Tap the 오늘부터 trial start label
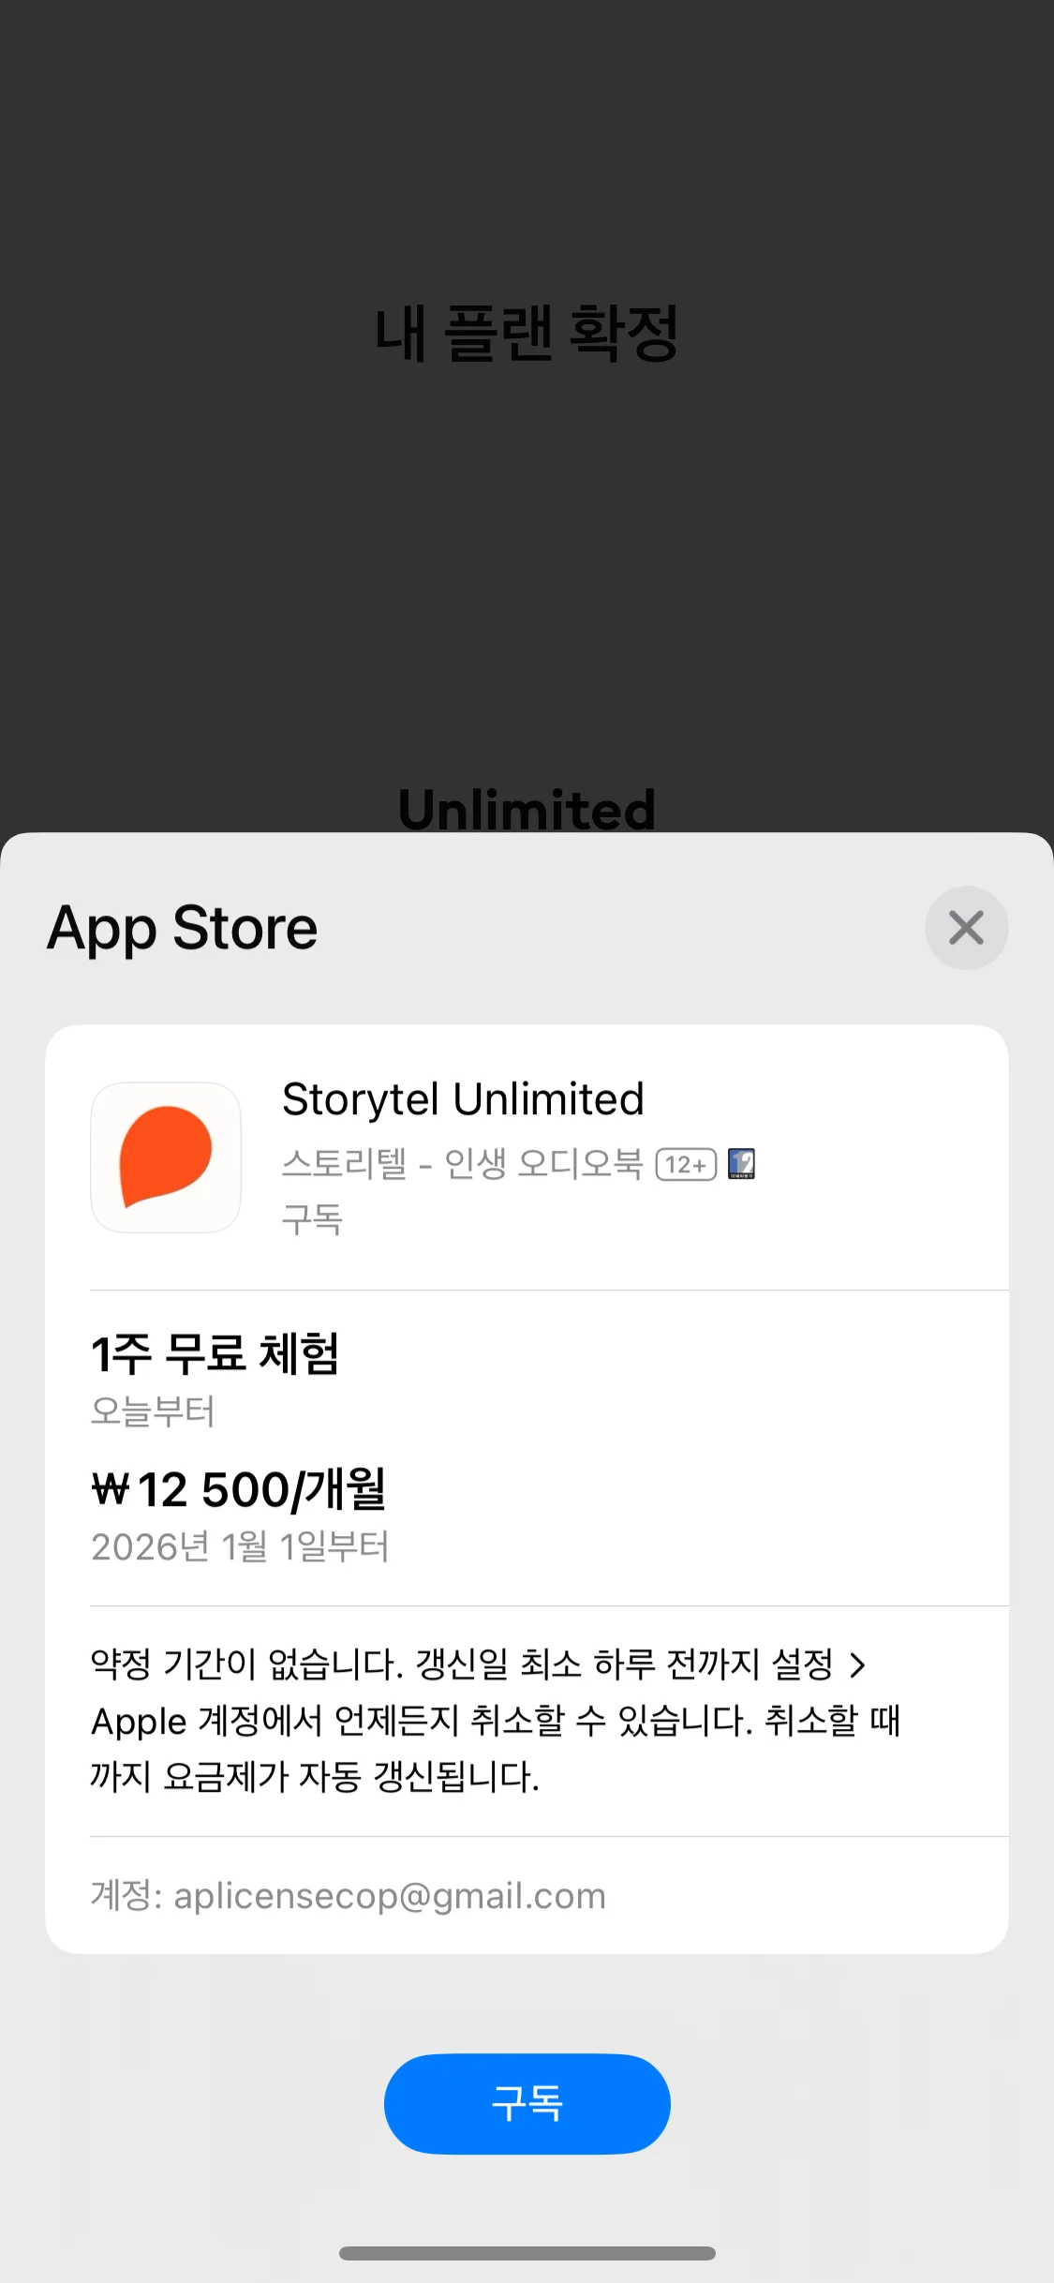 (153, 1410)
